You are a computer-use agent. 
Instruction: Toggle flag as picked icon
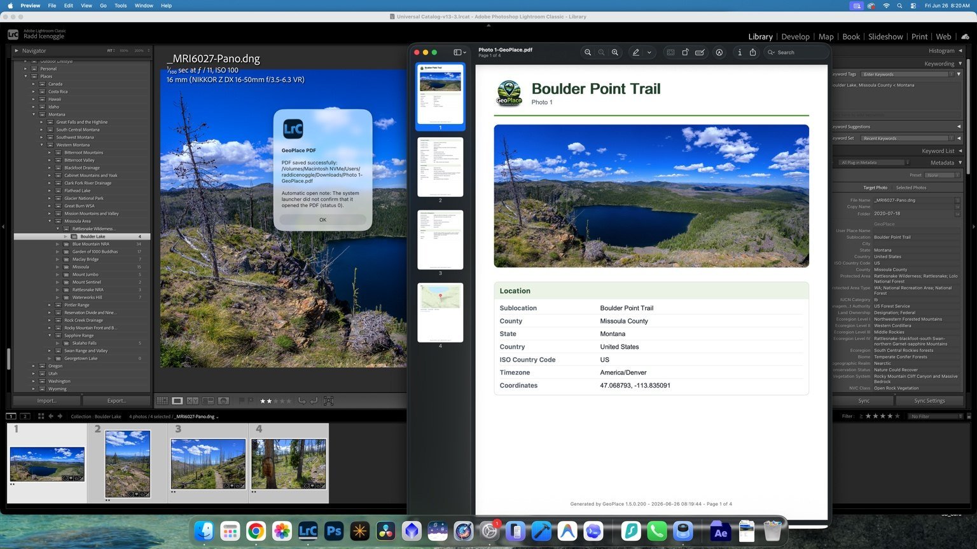(x=242, y=401)
